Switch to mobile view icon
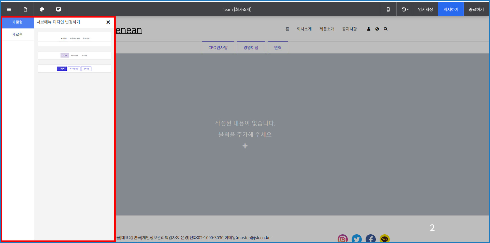The height and width of the screenshot is (243, 490). [388, 9]
